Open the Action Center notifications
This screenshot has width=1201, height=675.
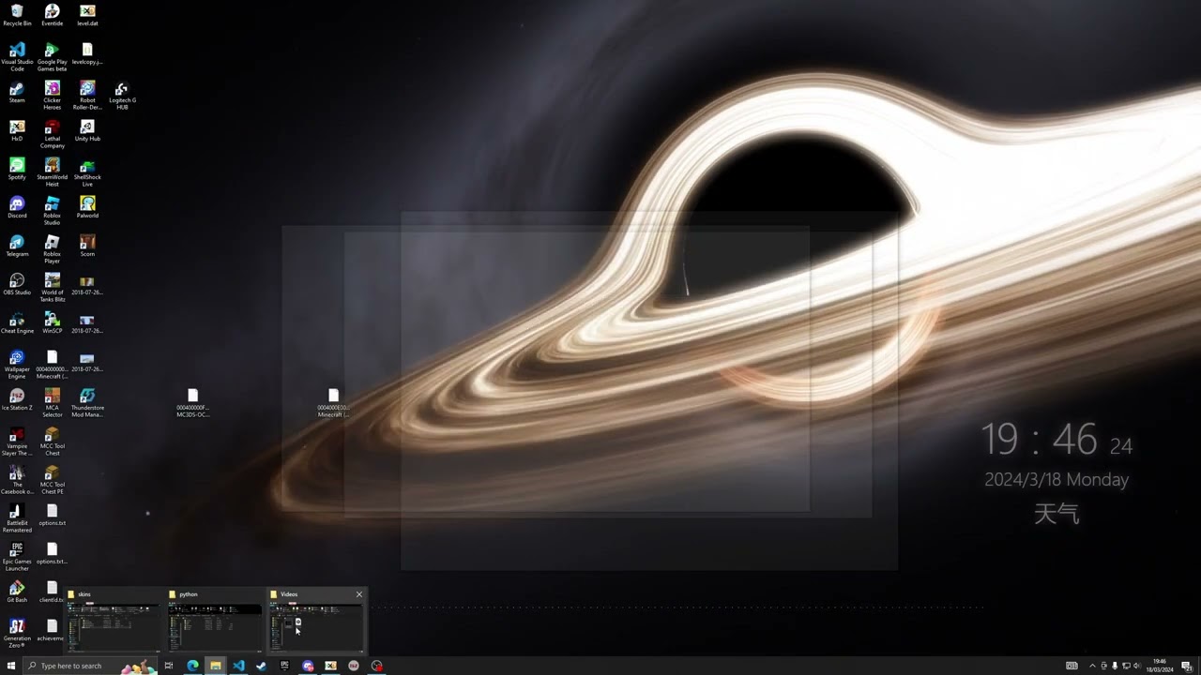[1187, 666]
